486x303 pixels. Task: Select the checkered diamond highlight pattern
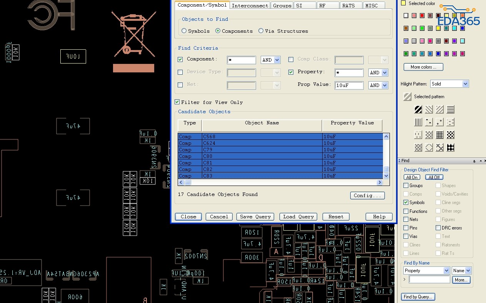point(451,147)
